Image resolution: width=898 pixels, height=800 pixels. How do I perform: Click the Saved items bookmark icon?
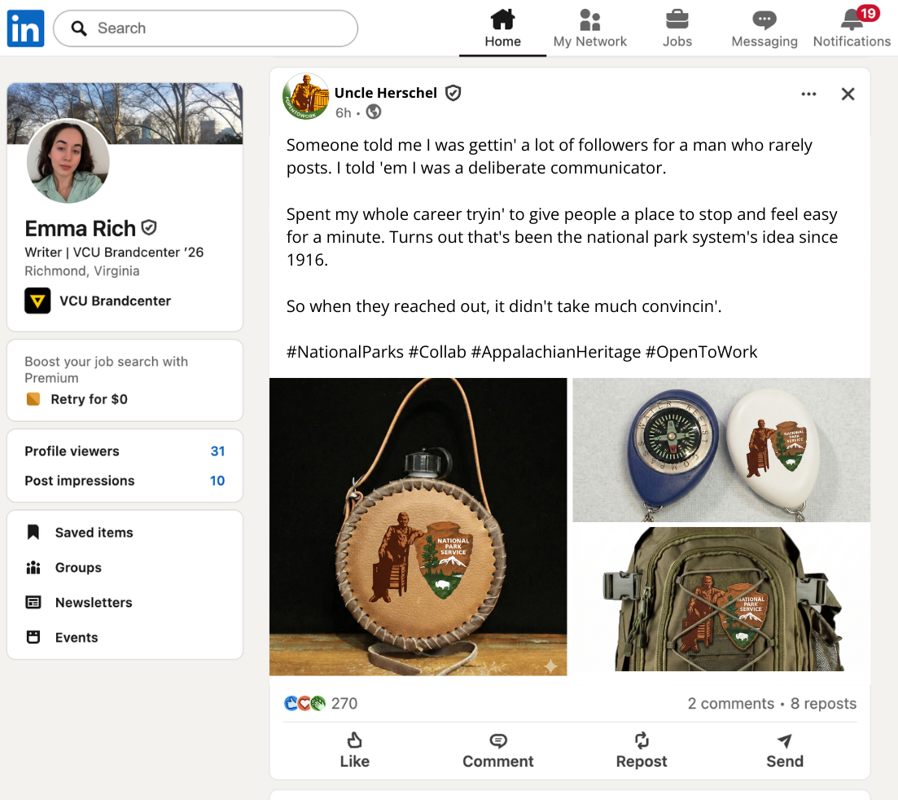33,532
